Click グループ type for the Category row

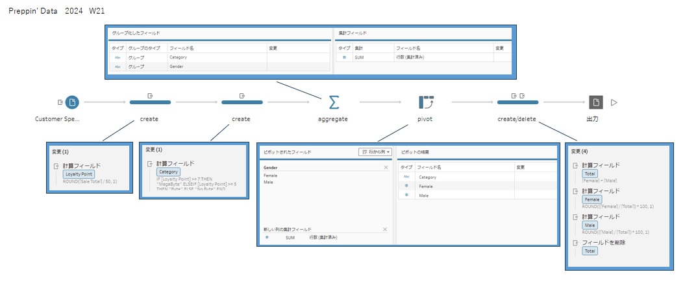click(x=136, y=57)
